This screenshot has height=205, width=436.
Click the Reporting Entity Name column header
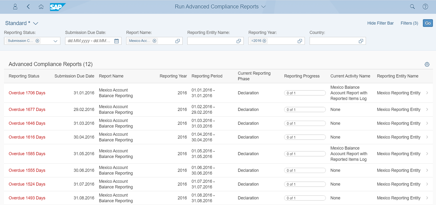point(398,76)
